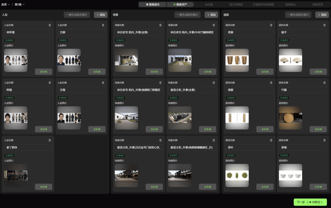
Task: Open the 茶叶 prop image thumbnail
Action: [x=237, y=175]
